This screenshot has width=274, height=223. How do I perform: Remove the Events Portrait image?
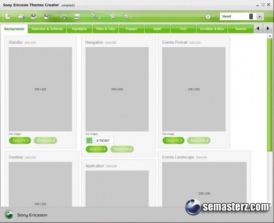pyautogui.click(x=199, y=140)
